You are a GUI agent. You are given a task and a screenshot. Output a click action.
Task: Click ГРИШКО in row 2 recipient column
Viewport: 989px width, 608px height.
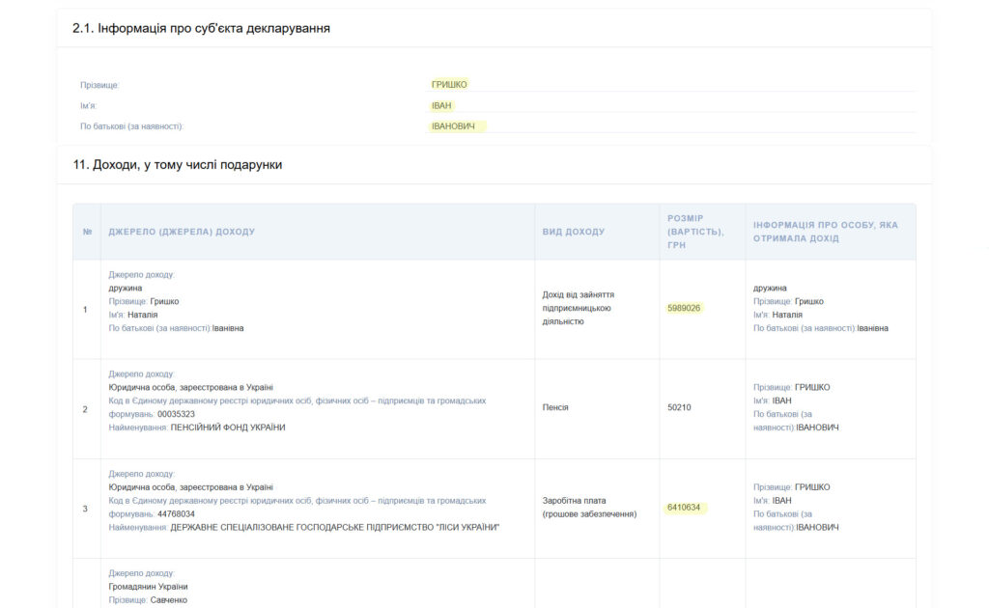click(x=812, y=388)
